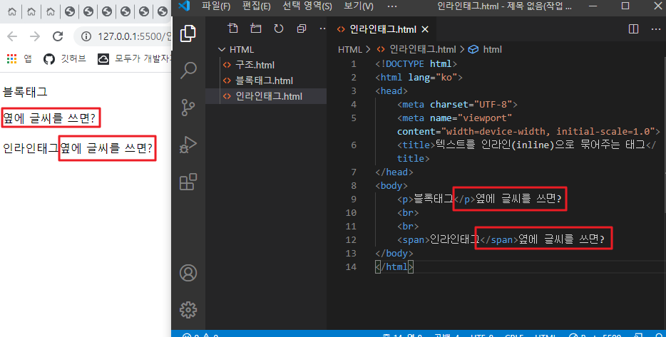The image size is (666, 337).
Task: Reload the browser page
Action: click(58, 36)
